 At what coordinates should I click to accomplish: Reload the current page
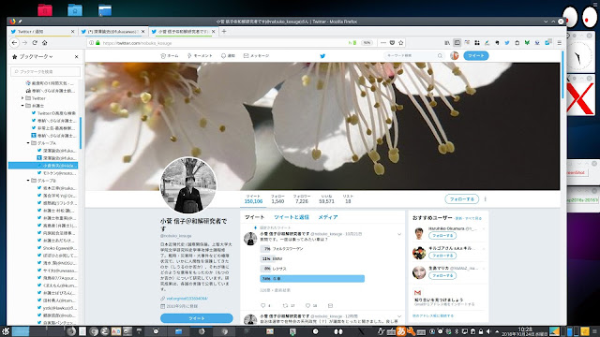[35, 43]
